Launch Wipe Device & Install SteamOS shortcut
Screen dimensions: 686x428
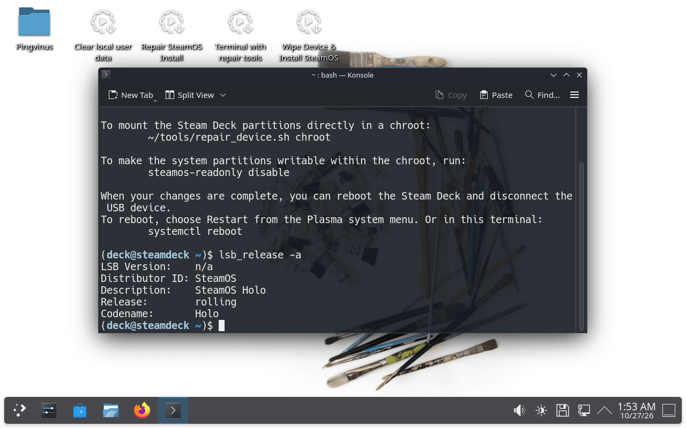(x=309, y=35)
